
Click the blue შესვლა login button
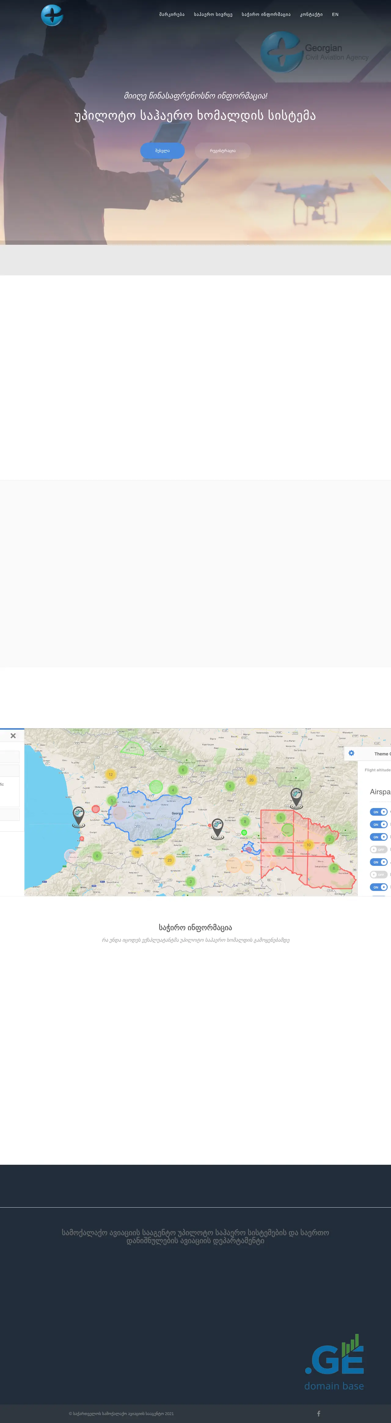click(162, 150)
